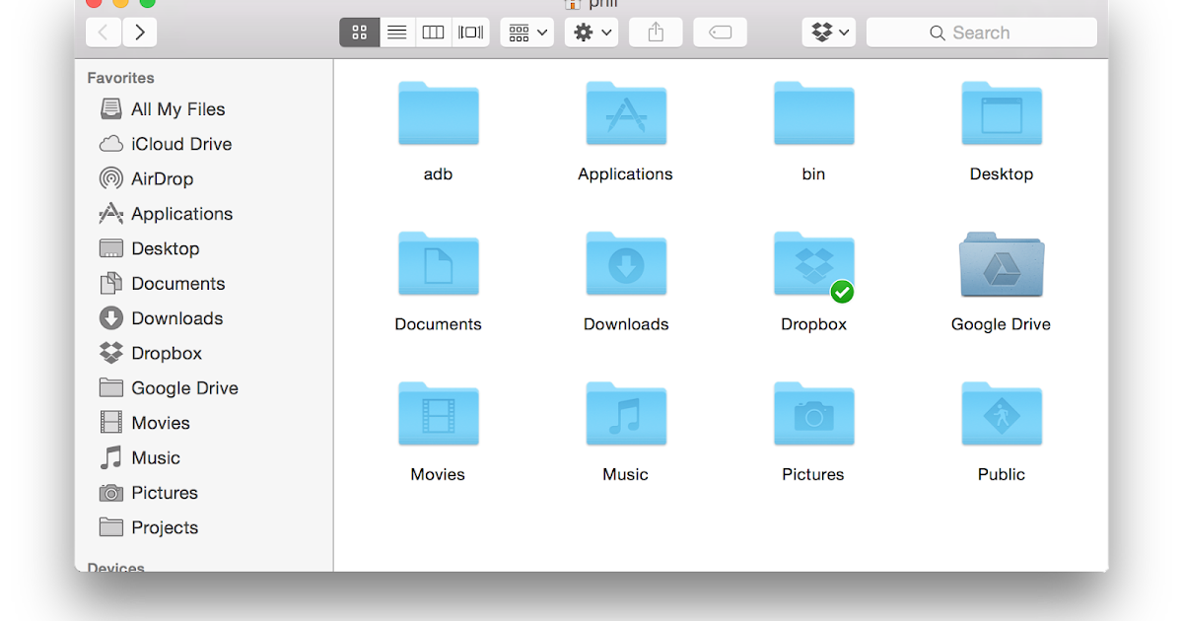Click the "bin" folder name label
1183x621 pixels.
pyautogui.click(x=813, y=174)
